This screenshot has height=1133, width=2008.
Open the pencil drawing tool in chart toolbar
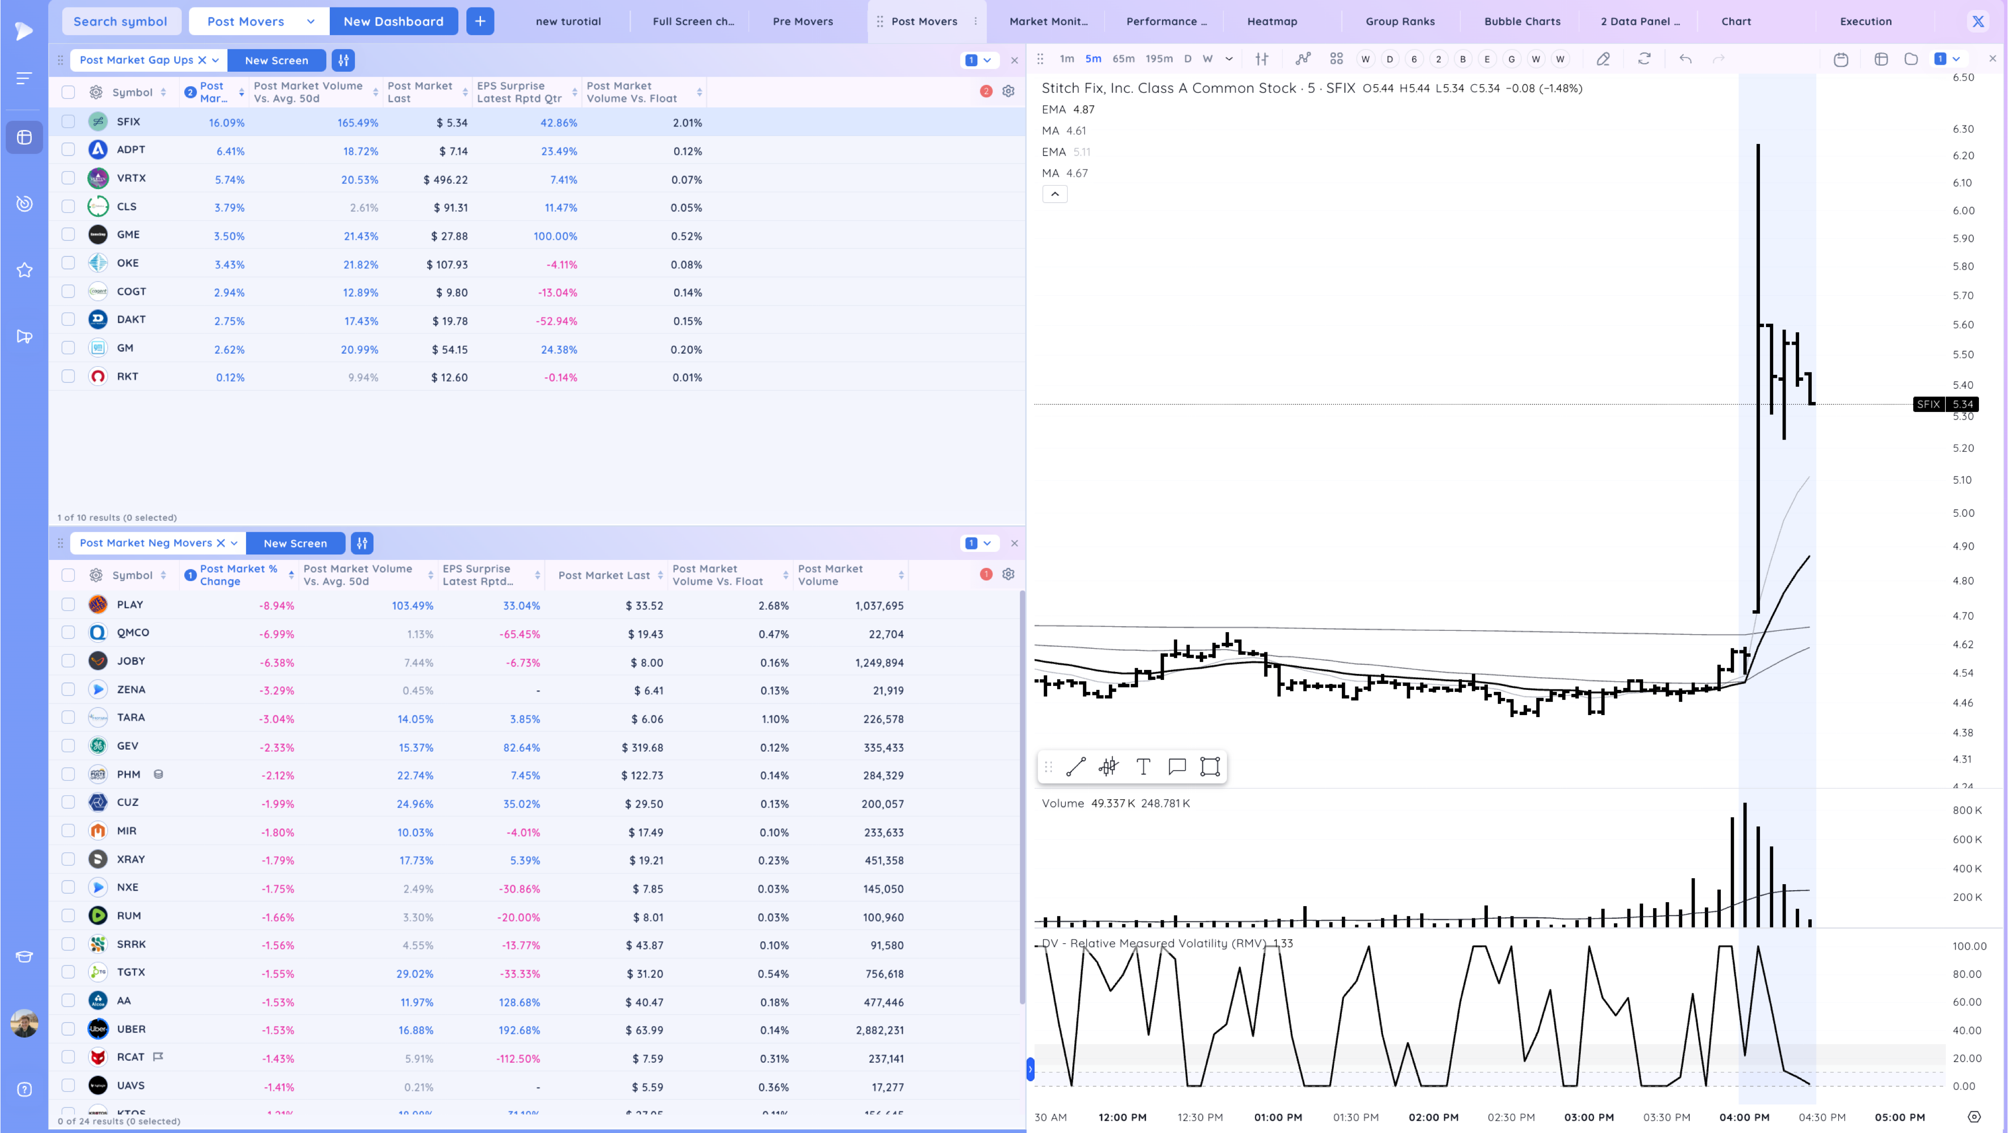click(1603, 58)
